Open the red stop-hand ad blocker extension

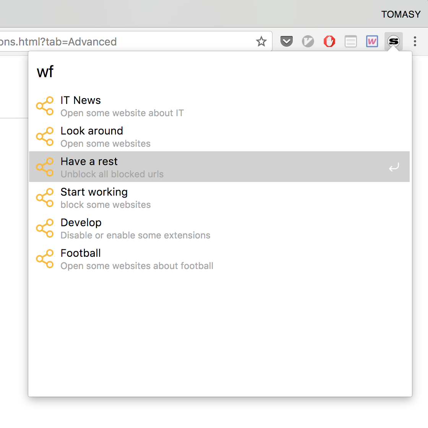tap(329, 42)
